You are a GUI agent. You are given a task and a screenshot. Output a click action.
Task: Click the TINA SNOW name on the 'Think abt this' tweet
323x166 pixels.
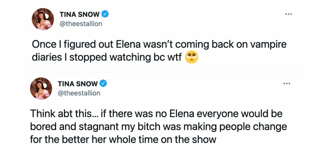[78, 84]
